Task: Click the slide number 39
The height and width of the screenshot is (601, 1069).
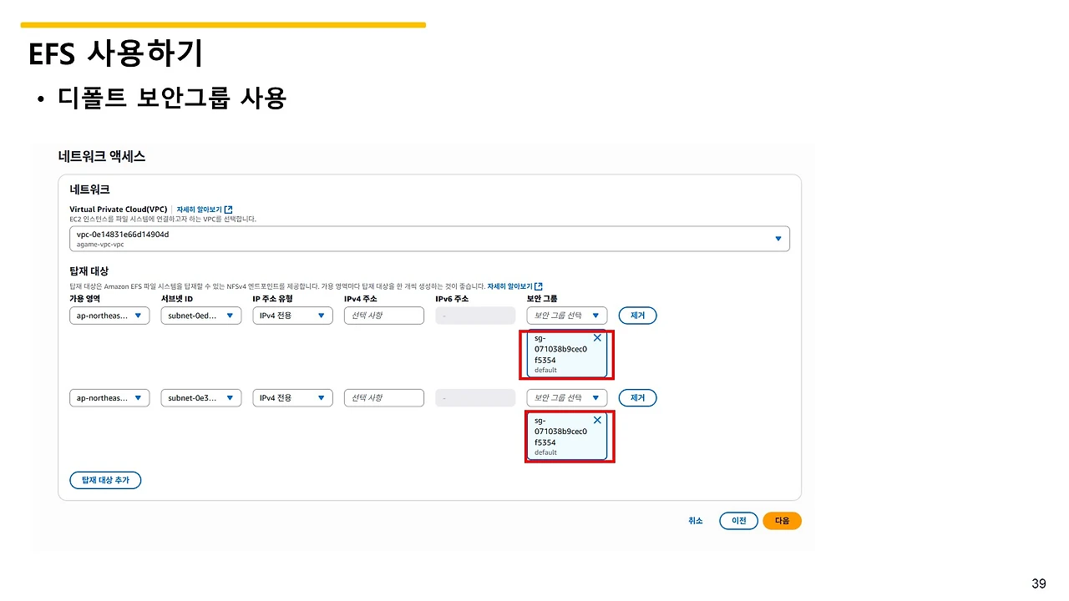Action: 1039,583
